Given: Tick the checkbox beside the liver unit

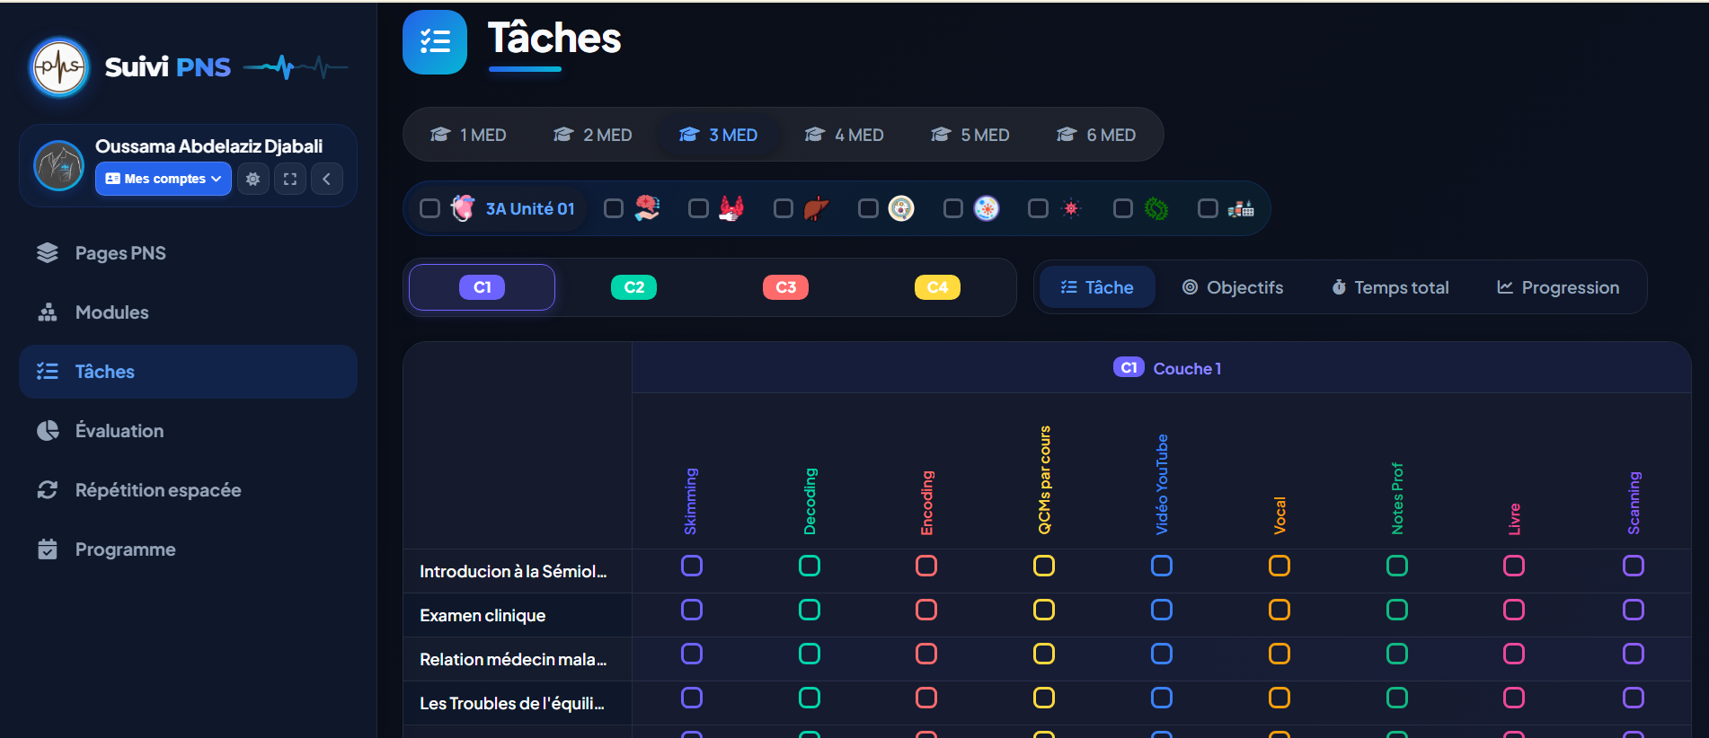Looking at the screenshot, I should (x=784, y=208).
